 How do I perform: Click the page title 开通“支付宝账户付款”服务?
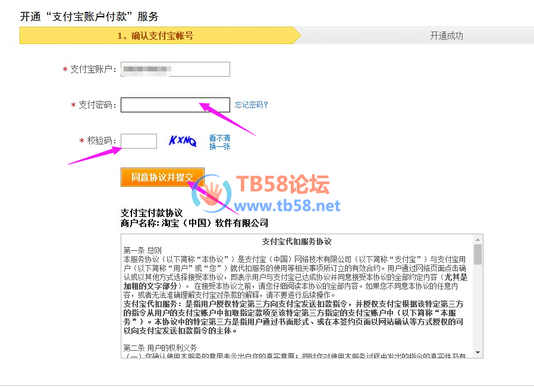coord(89,16)
